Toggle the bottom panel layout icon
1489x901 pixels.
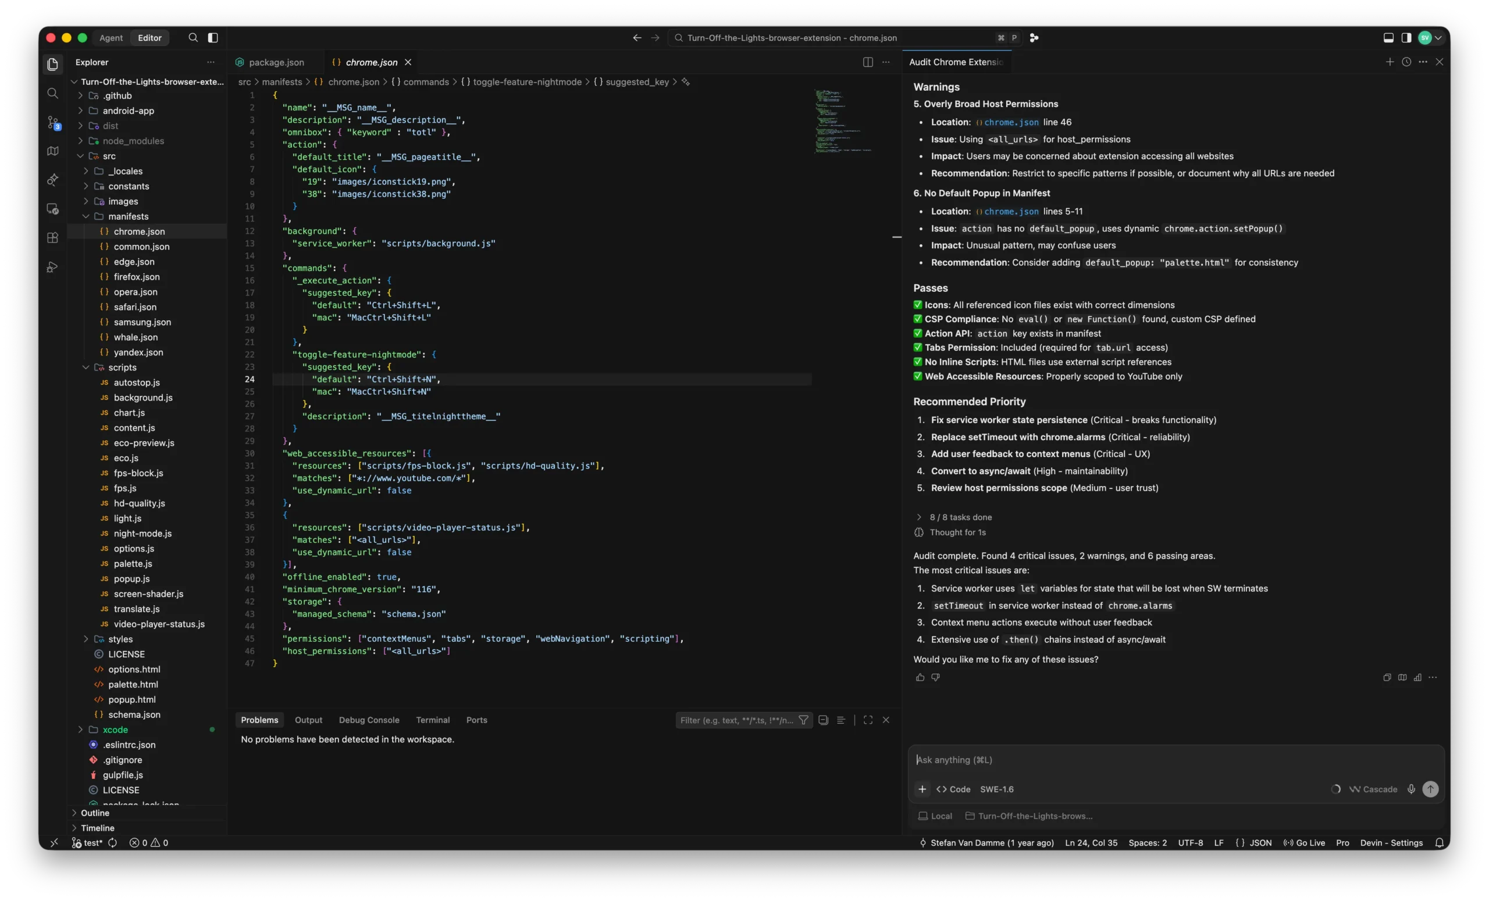[x=1388, y=37]
